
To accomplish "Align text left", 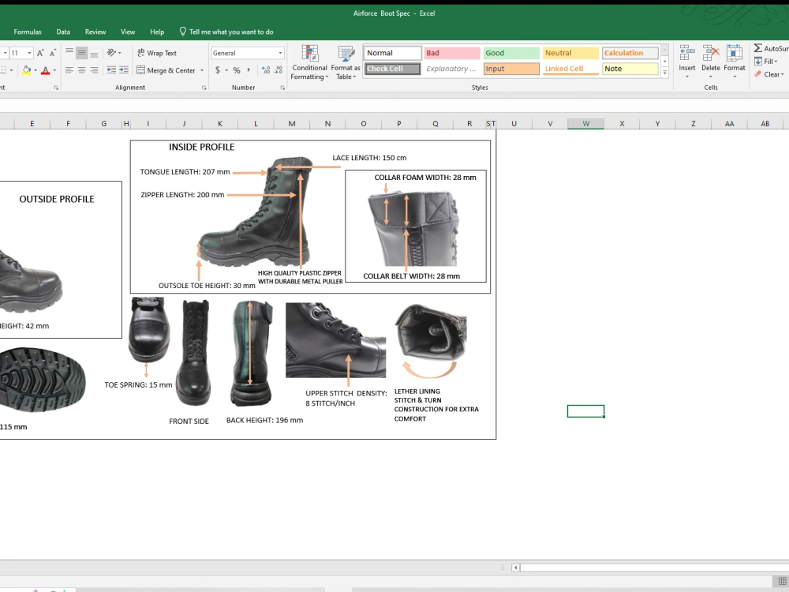I will 69,70.
